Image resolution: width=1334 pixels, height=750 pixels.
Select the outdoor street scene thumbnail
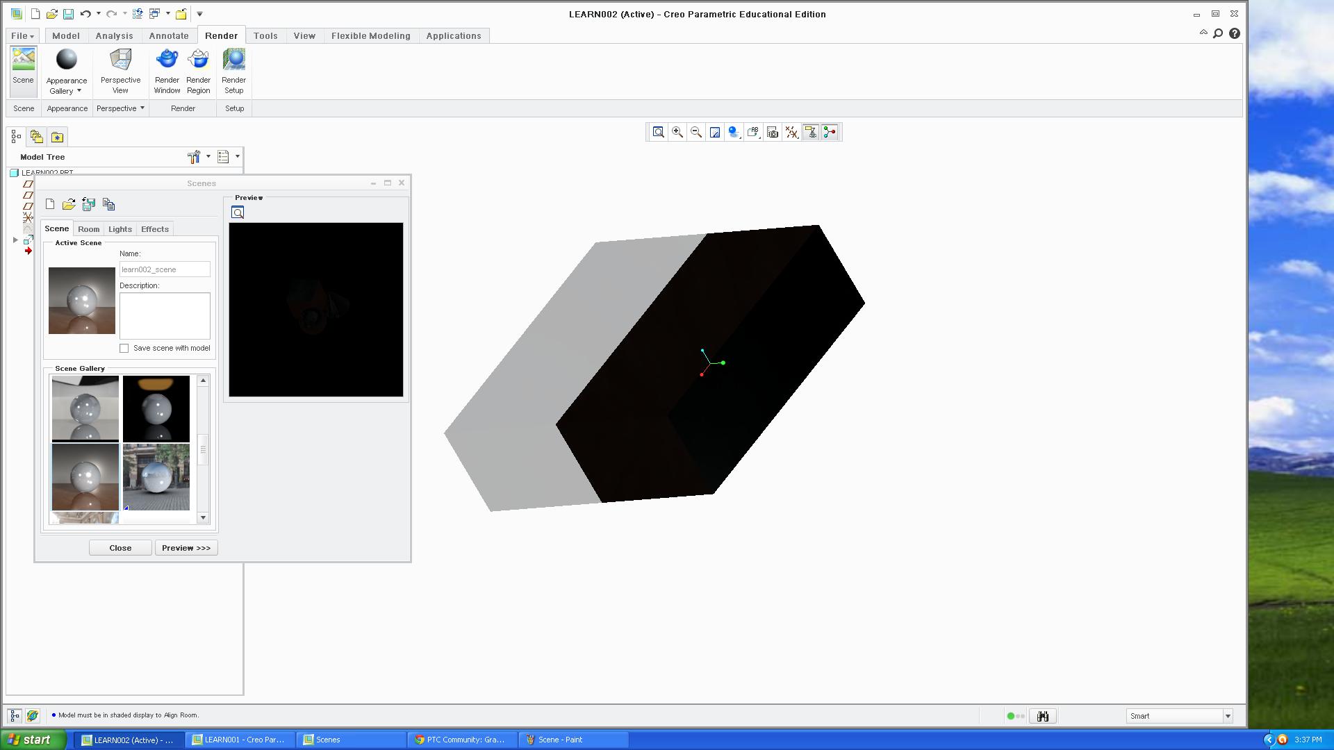click(156, 477)
